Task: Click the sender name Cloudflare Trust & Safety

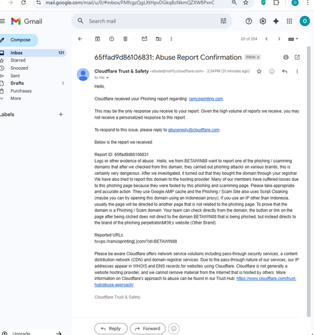Action: pos(121,71)
